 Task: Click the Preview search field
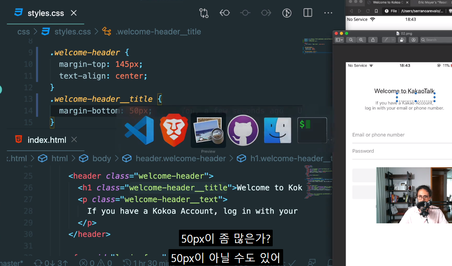tap(436, 40)
